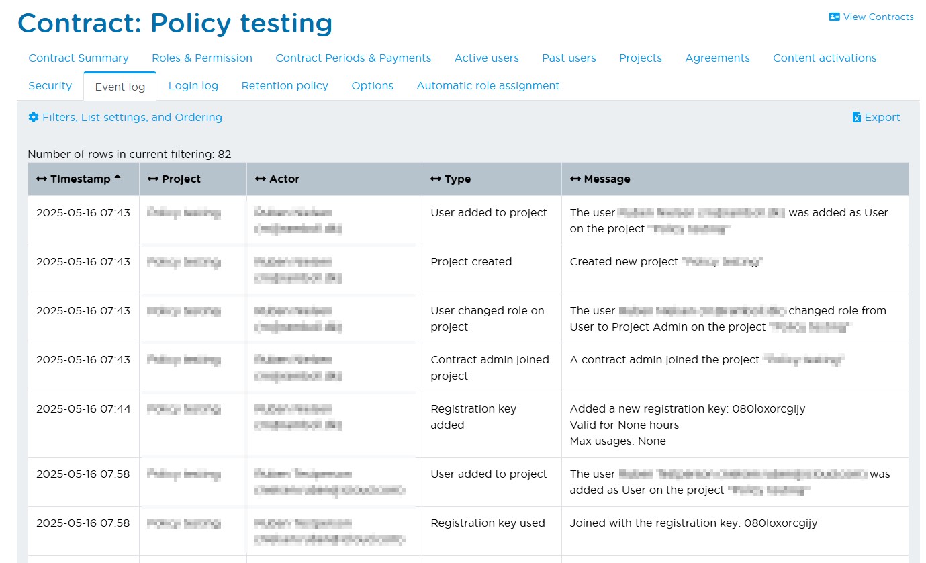This screenshot has width=926, height=563.
Task: Click the Export link
Action: [x=882, y=118]
